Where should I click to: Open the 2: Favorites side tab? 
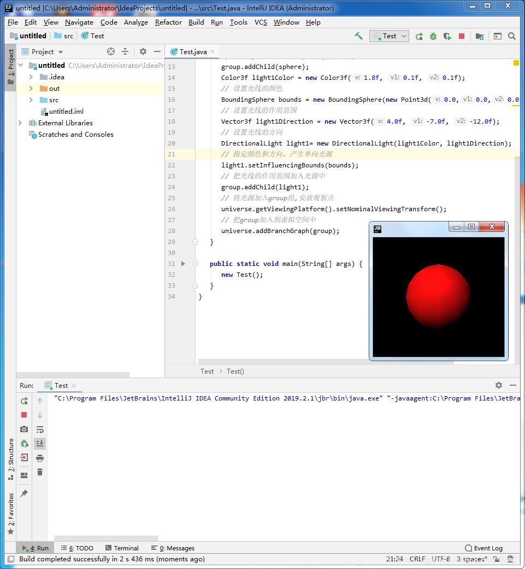(x=11, y=513)
